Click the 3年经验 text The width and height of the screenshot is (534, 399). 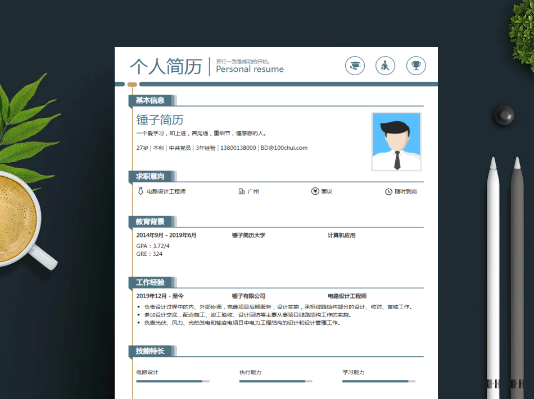tap(206, 148)
